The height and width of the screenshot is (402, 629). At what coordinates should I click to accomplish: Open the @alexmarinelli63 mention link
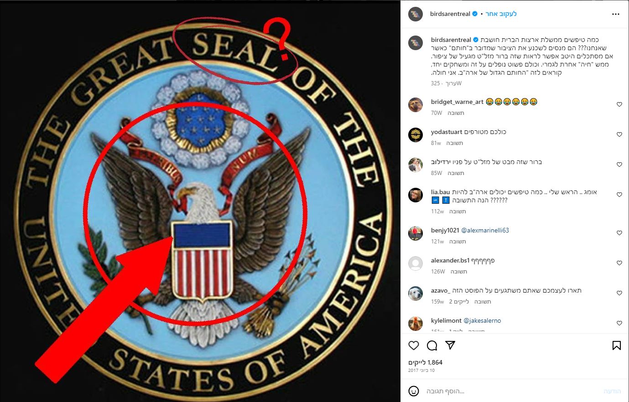click(x=485, y=230)
